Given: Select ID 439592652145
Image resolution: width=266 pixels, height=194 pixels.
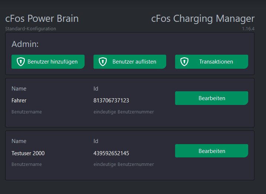Looking at the screenshot, I should [111, 153].
